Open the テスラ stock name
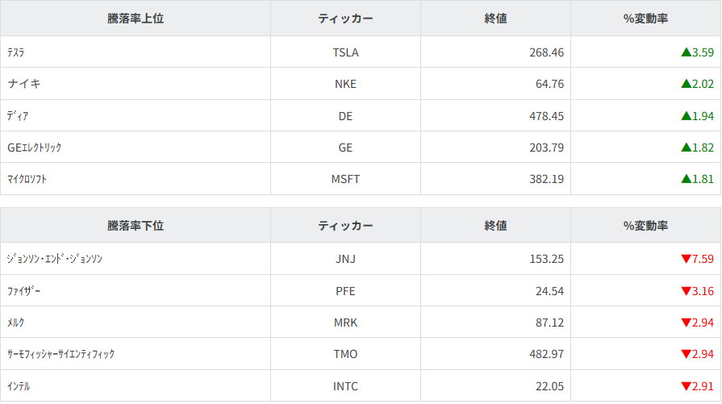Image resolution: width=722 pixels, height=404 pixels. point(16,52)
